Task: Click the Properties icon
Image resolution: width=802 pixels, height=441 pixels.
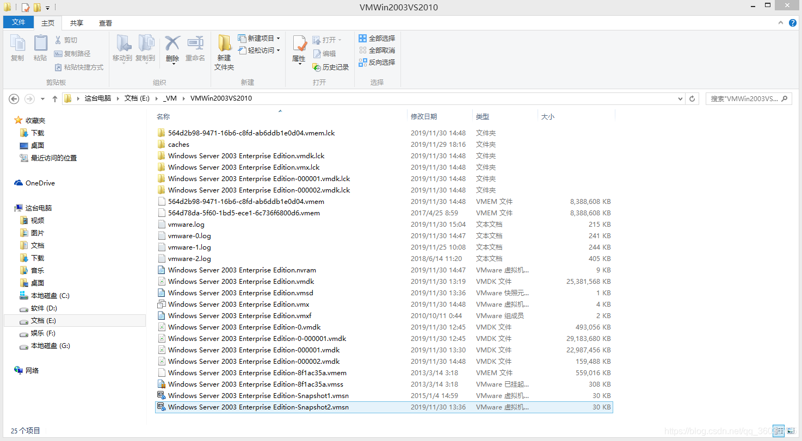Action: click(299, 44)
